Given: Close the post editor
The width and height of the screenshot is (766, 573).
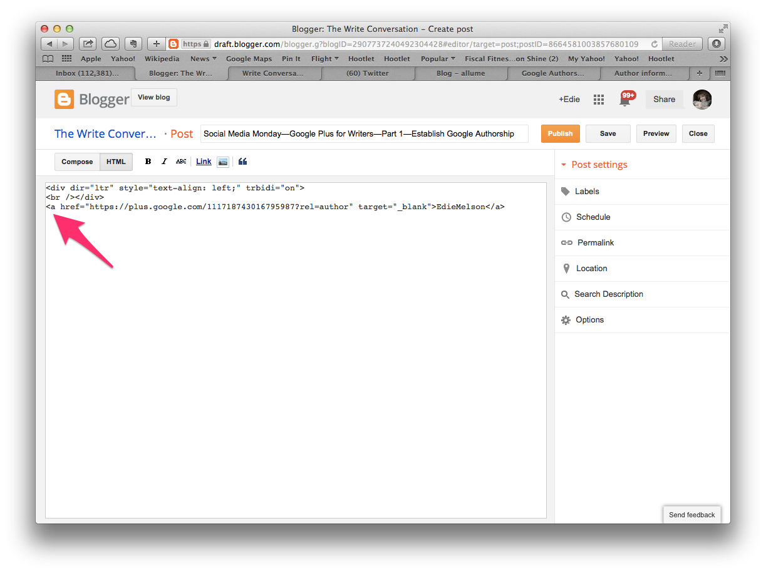Looking at the screenshot, I should pyautogui.click(x=698, y=133).
